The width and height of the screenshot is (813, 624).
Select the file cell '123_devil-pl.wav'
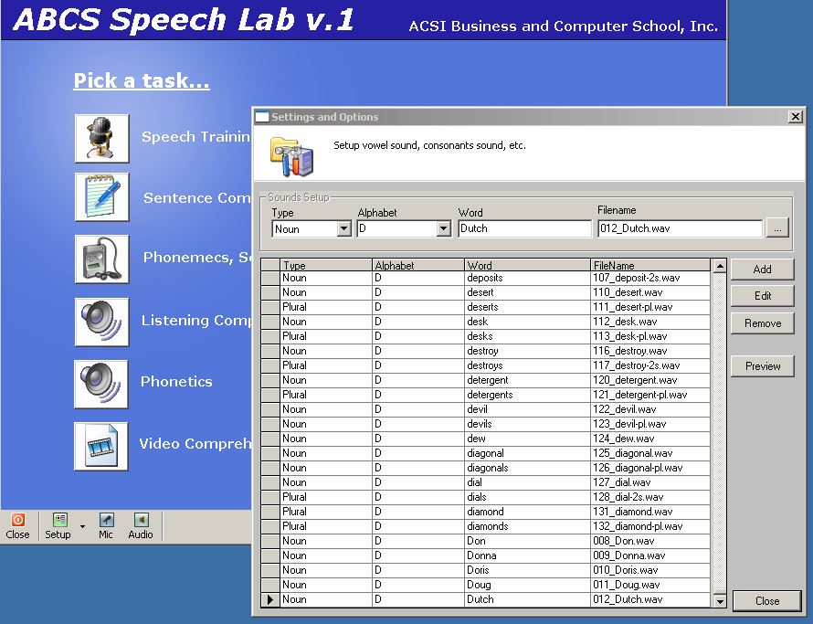point(650,424)
